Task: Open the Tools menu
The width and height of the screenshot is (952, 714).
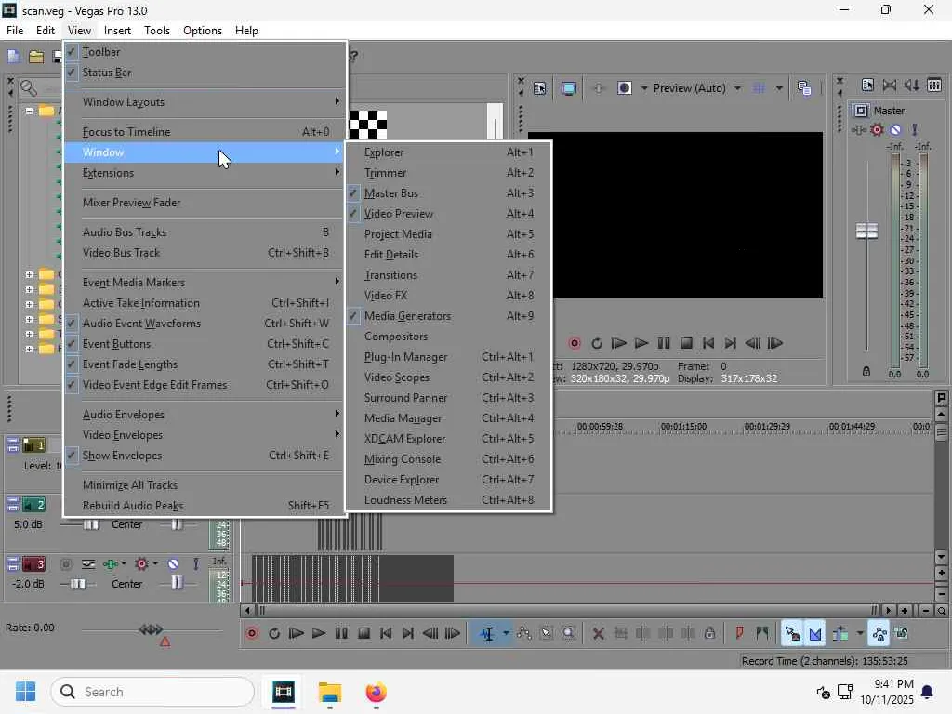Action: tap(156, 31)
